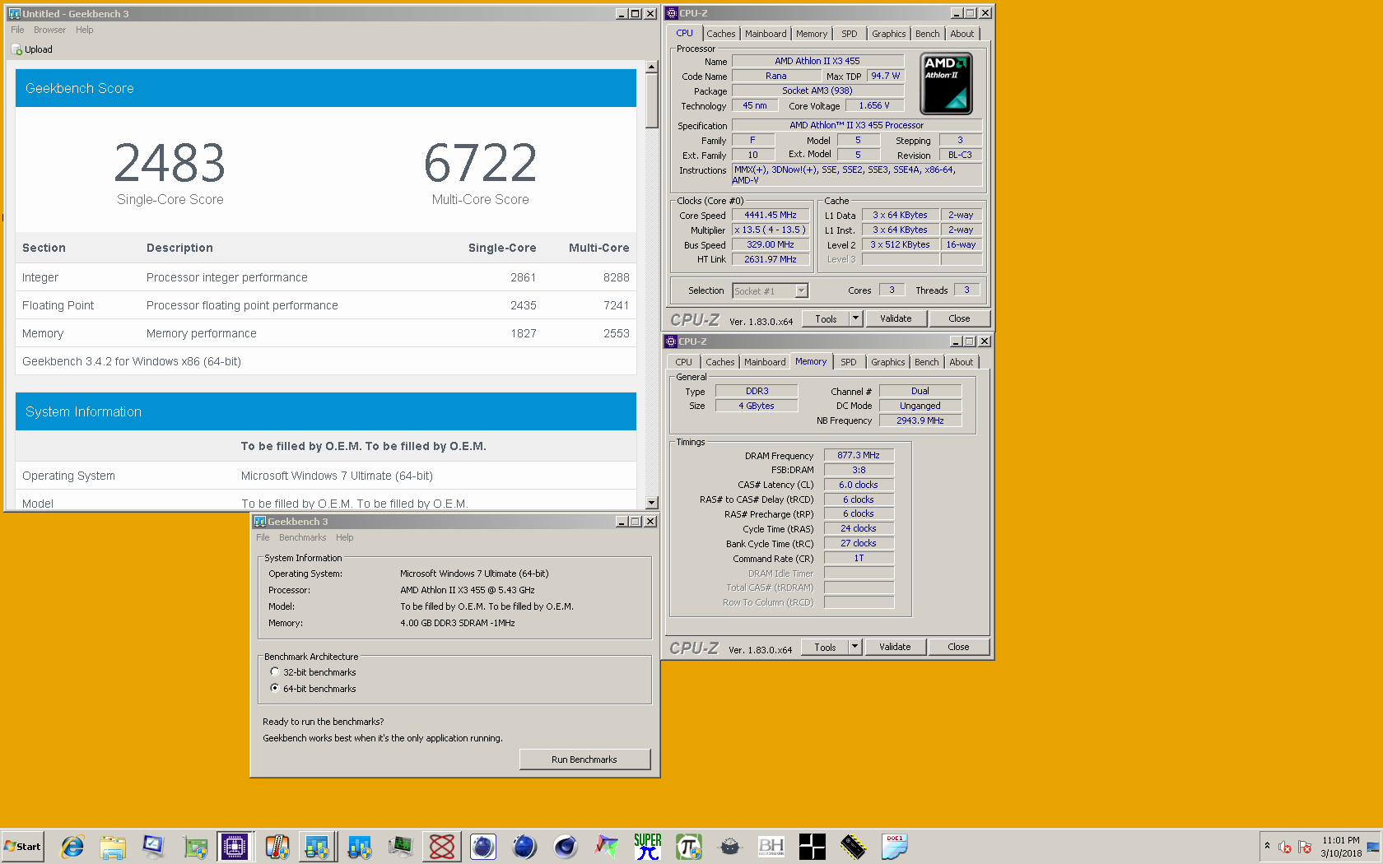Open Windows Explorer folder icon in taskbar
1383x864 pixels.
[113, 846]
